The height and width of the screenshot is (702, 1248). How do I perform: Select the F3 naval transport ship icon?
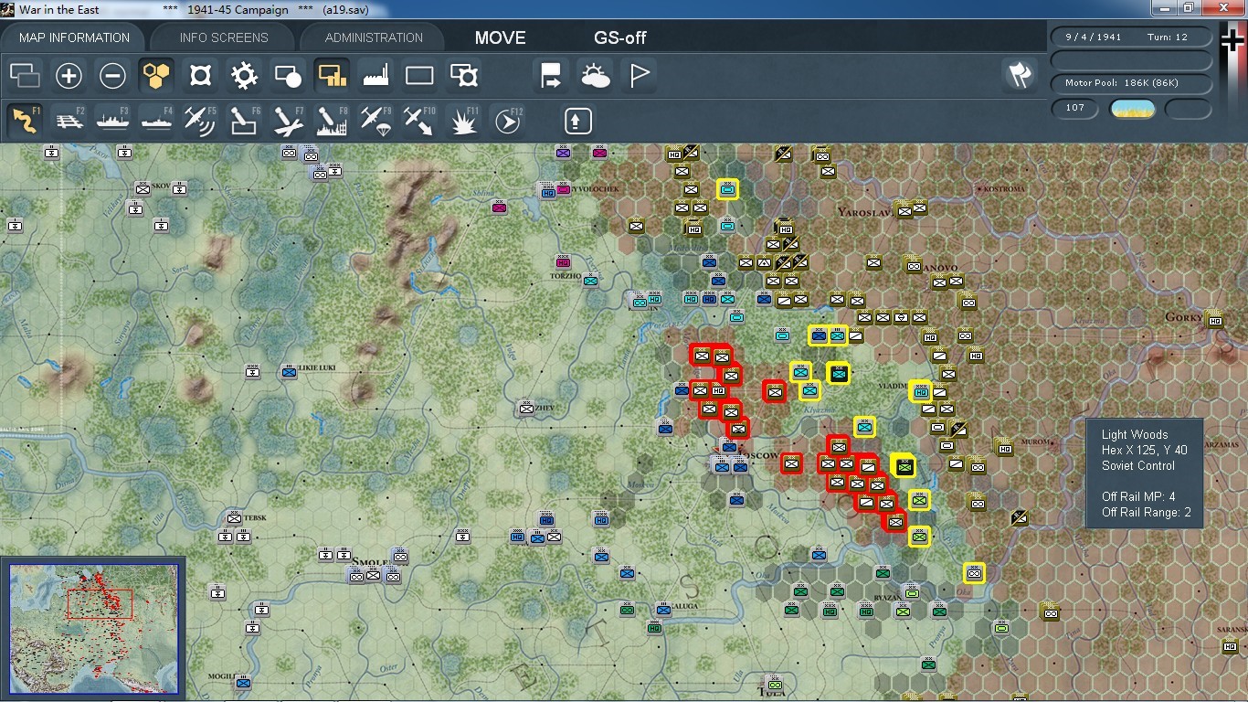(x=112, y=121)
